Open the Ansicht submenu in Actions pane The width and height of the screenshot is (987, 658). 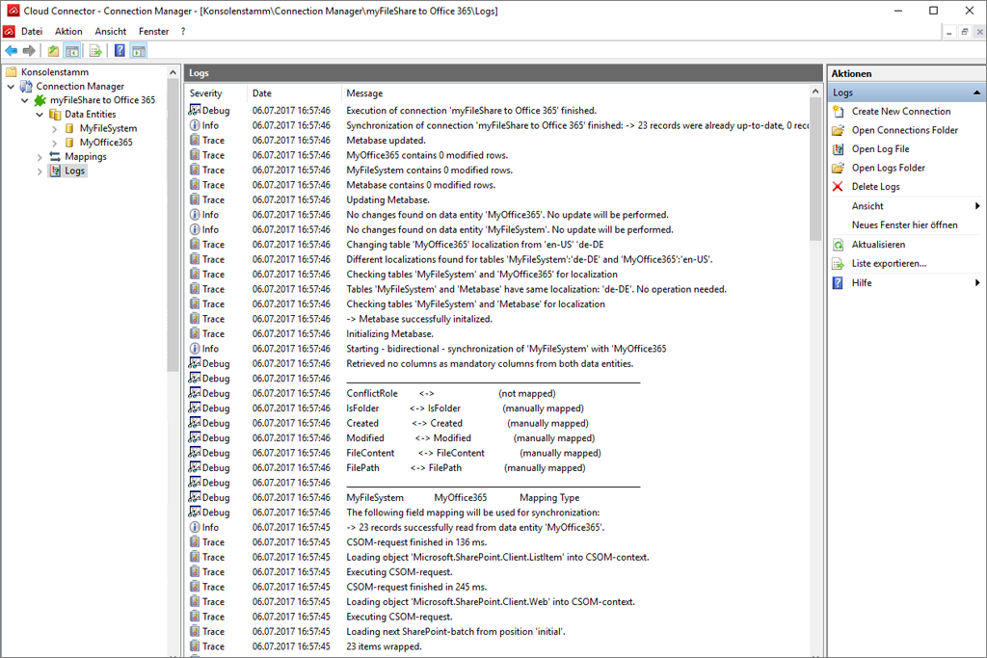click(x=867, y=206)
